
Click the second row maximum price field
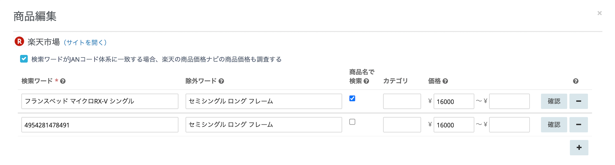pyautogui.click(x=509, y=125)
